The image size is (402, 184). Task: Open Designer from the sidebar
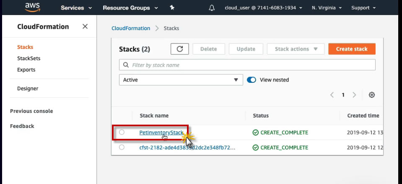(x=28, y=89)
